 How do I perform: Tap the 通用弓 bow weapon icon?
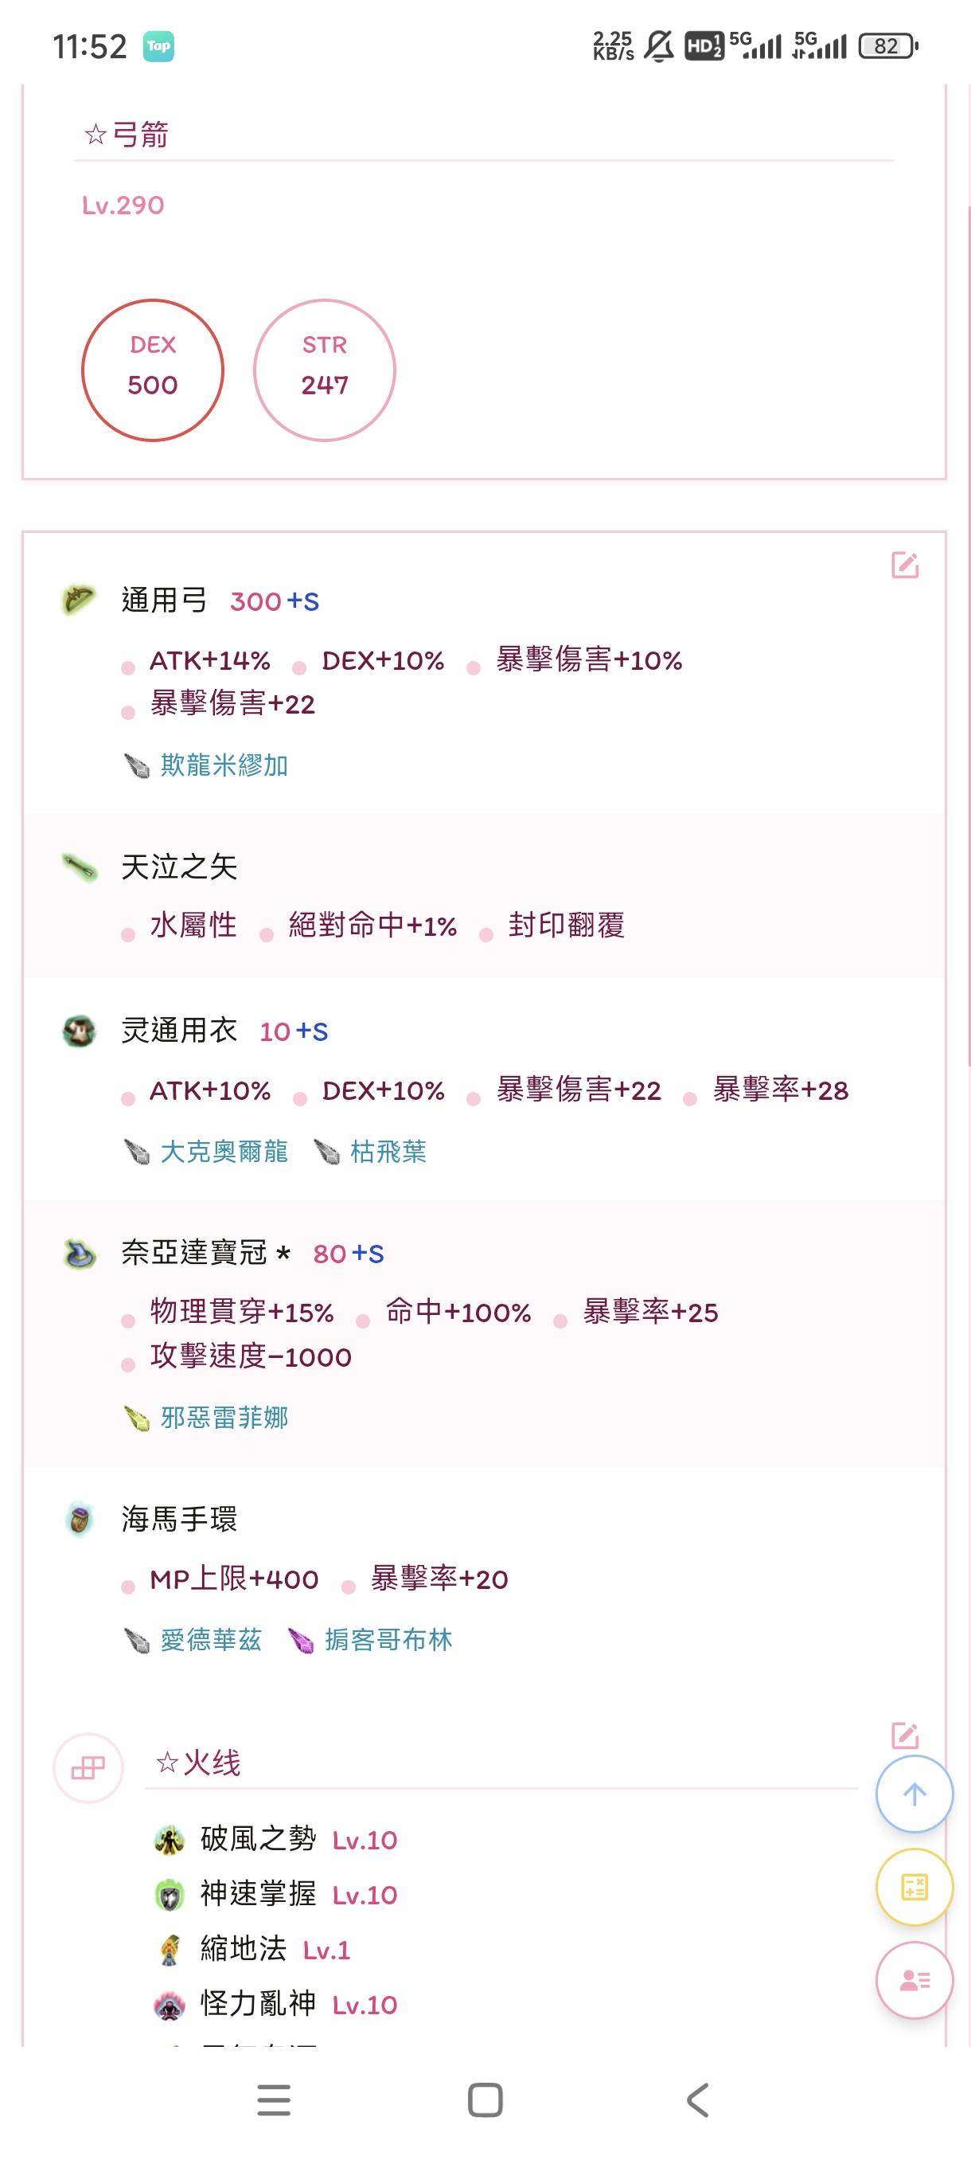click(80, 600)
